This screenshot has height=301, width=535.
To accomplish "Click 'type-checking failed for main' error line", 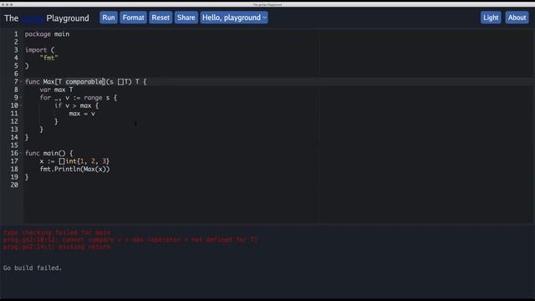I will 57,232.
